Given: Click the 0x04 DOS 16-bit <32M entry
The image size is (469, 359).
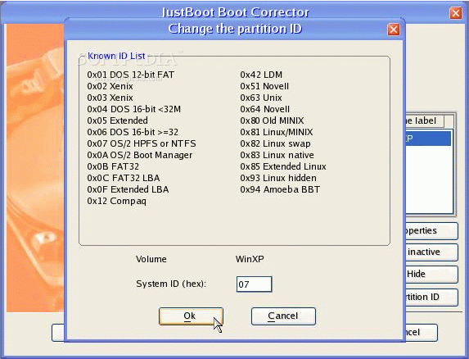Looking at the screenshot, I should pyautogui.click(x=134, y=109).
